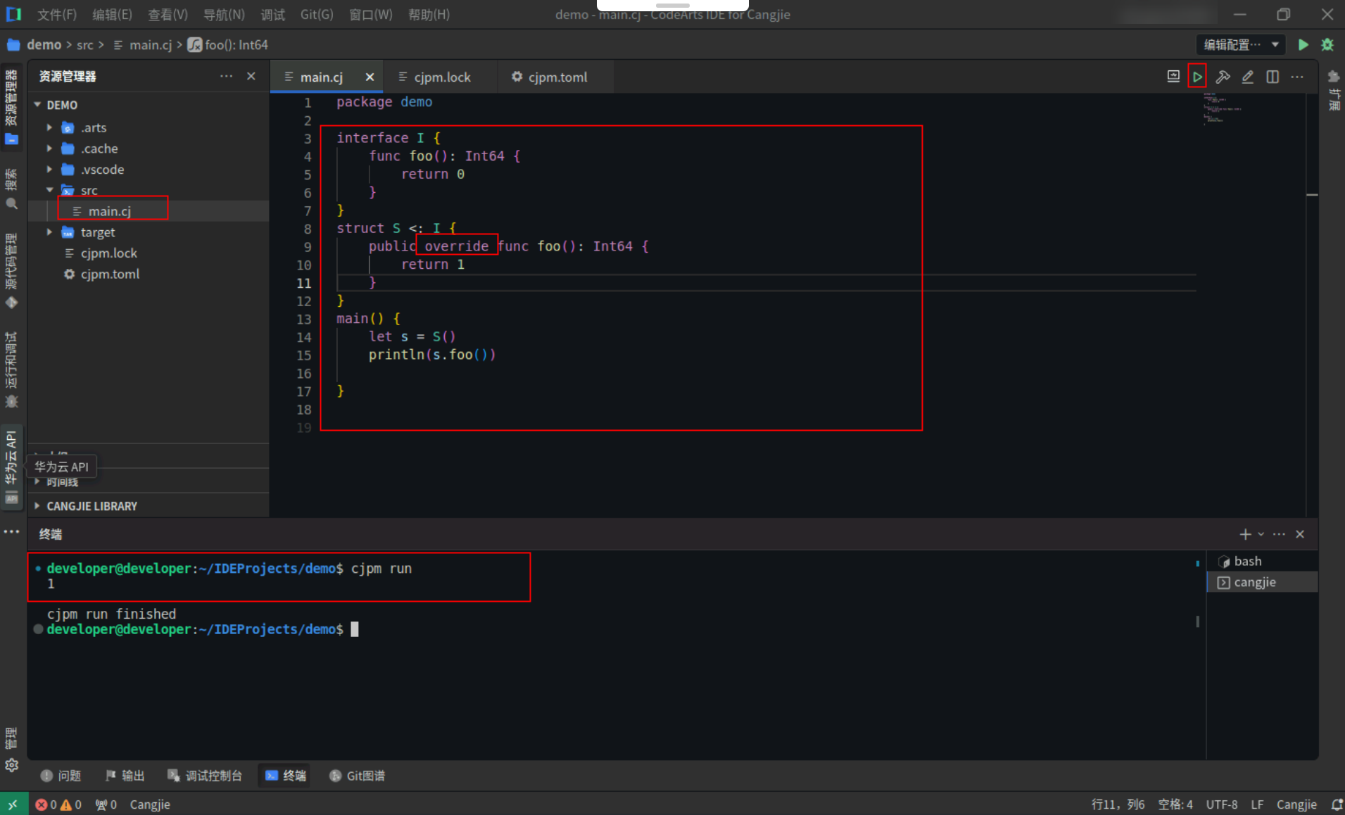The width and height of the screenshot is (1345, 815).
Task: Select main.cj in the file tree
Action: [x=149, y=211]
